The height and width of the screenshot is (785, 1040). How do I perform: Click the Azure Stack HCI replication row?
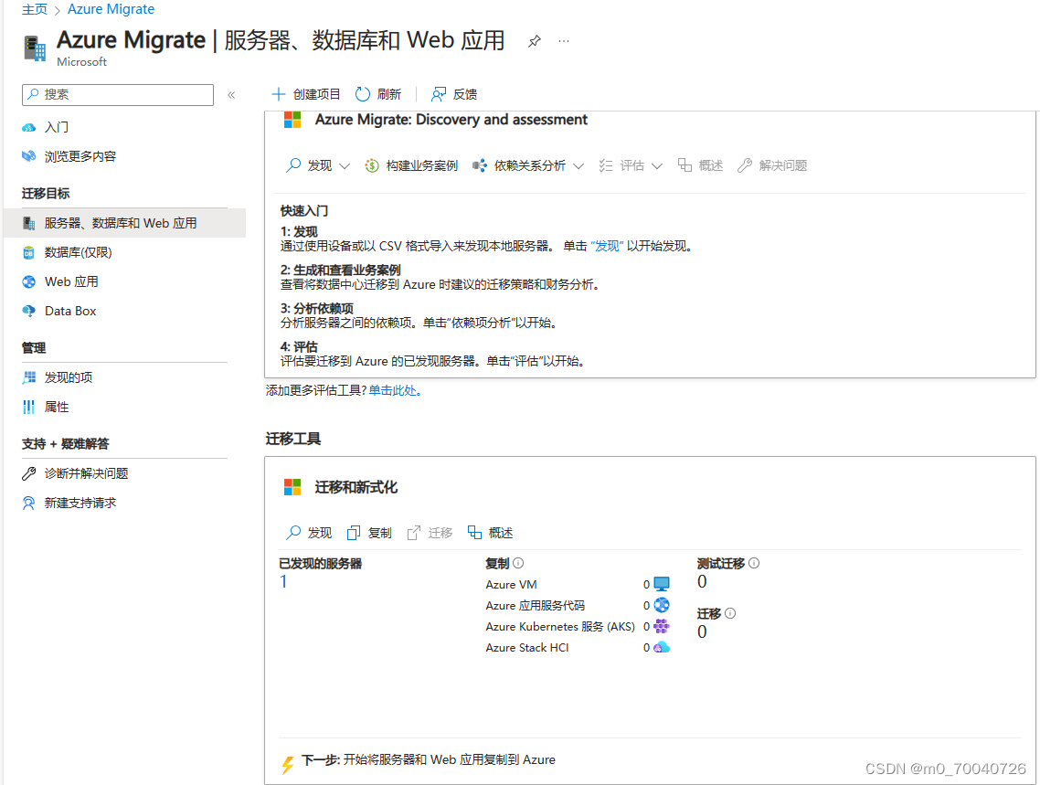coord(578,648)
